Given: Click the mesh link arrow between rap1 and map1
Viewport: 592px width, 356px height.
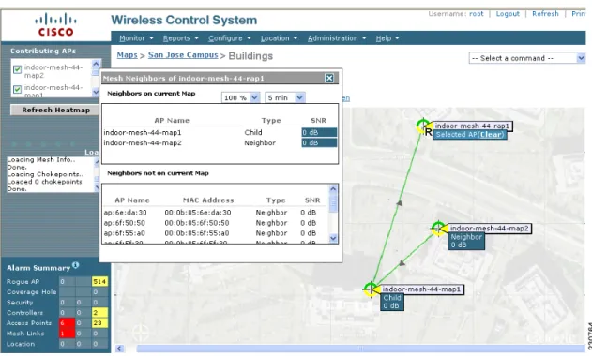Looking at the screenshot, I should [399, 203].
